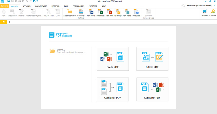This screenshot has height=114, width=217.
Task: Select the Ajouter Texte tool
Action: (x=49, y=13)
